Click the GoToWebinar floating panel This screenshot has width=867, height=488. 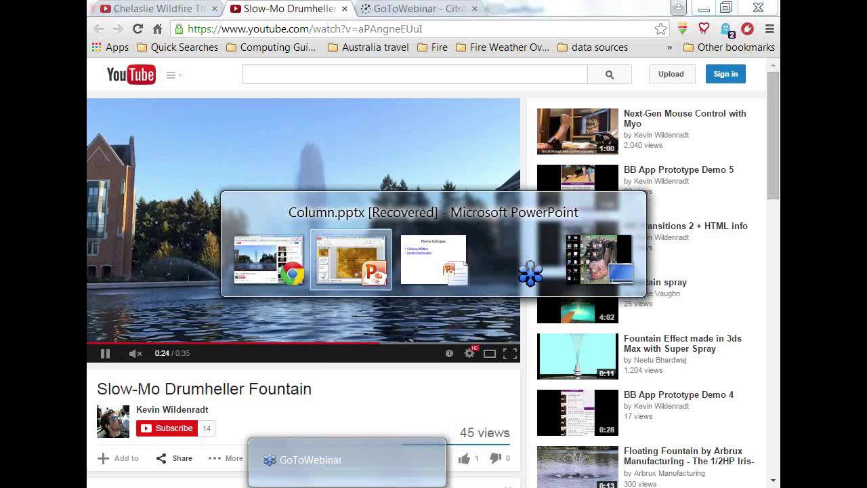[x=347, y=462]
